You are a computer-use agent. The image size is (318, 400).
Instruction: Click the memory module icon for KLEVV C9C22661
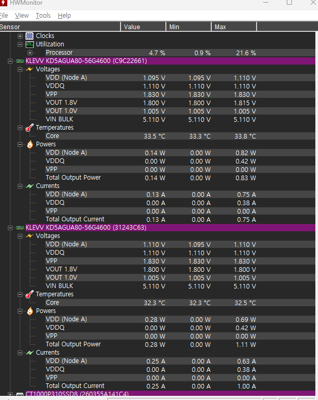[20, 61]
